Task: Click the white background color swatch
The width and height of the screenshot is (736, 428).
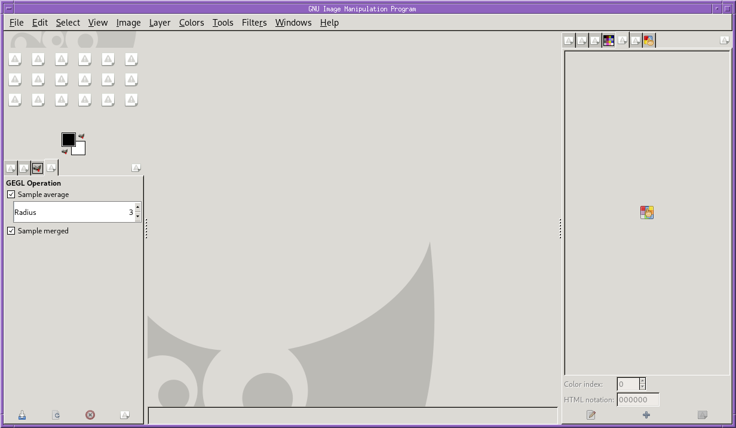Action: [x=79, y=149]
